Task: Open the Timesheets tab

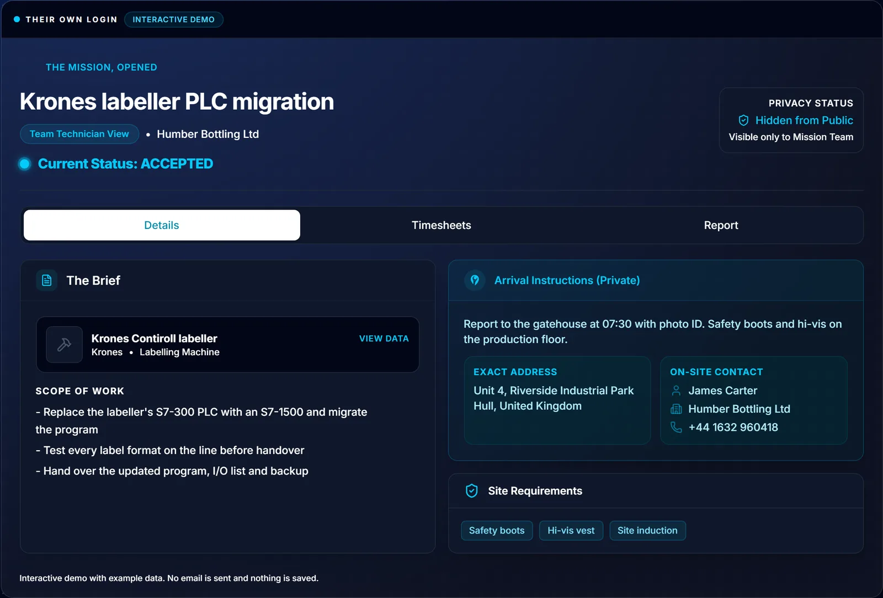Action: coord(441,225)
